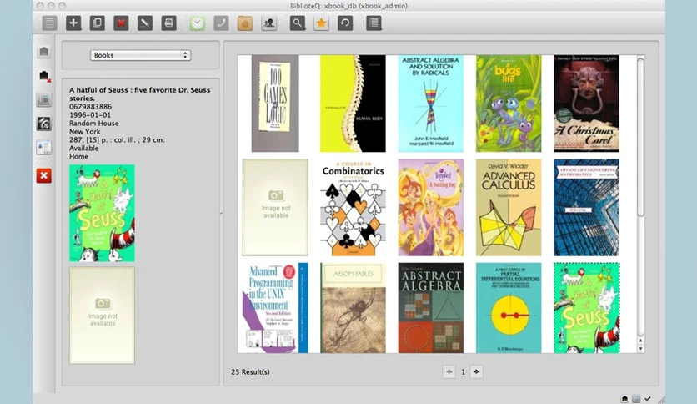
Task: Select the 'Image not available' item in grid
Action: [275, 207]
